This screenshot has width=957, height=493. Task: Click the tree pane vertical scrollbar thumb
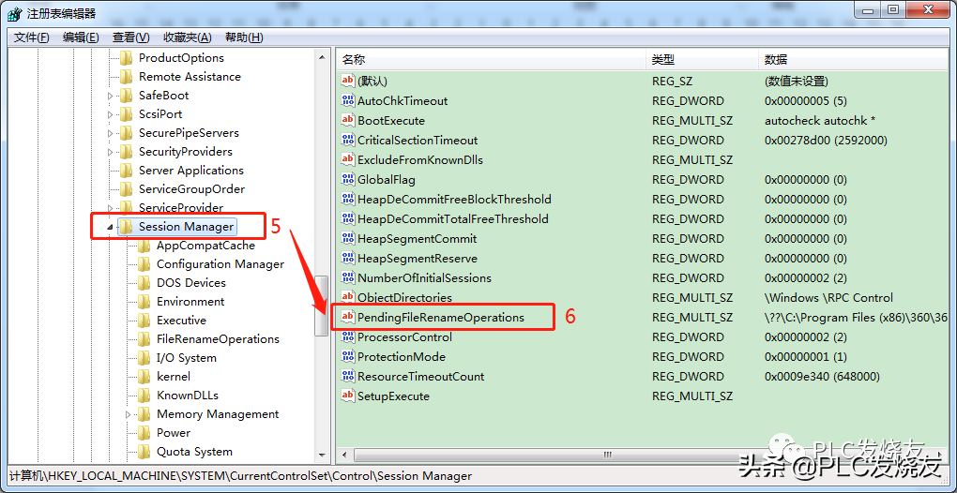tap(321, 306)
